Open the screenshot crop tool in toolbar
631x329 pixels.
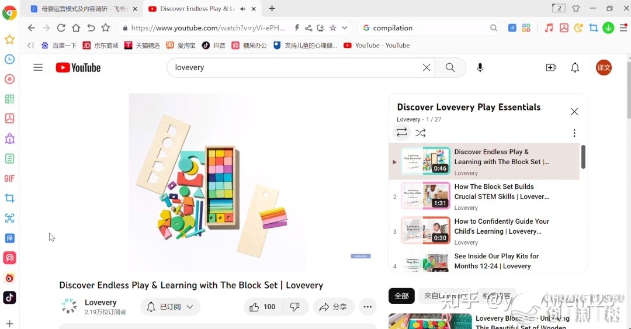pos(593,28)
